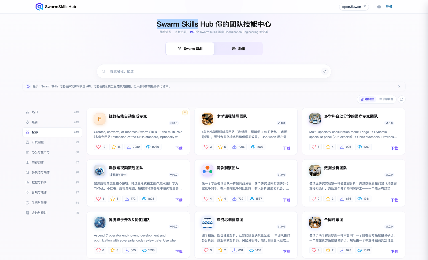Like the 小学课程辅导团队 card
The width and height of the screenshot is (428, 260).
coord(206,147)
